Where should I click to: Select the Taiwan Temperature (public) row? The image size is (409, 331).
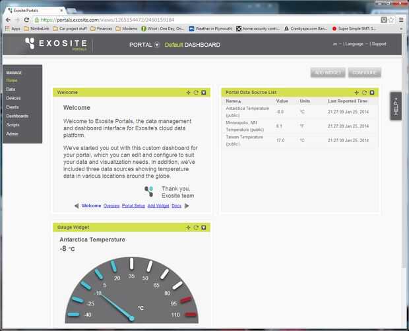tap(300, 141)
